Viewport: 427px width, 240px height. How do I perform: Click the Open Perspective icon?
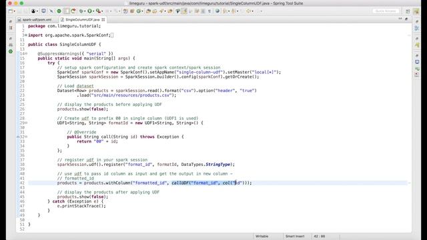pos(408,11)
